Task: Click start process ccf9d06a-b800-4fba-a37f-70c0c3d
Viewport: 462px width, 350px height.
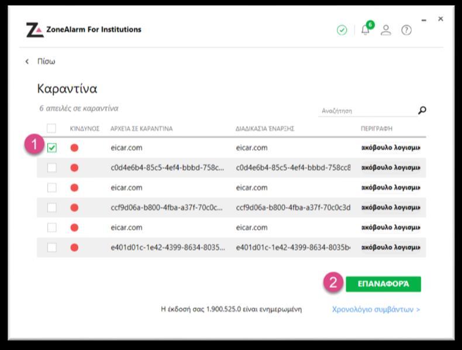Action: 293,208
